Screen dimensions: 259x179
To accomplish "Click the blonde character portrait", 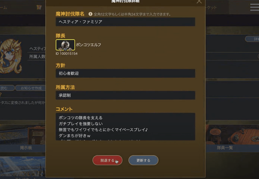I will (x=11, y=56).
